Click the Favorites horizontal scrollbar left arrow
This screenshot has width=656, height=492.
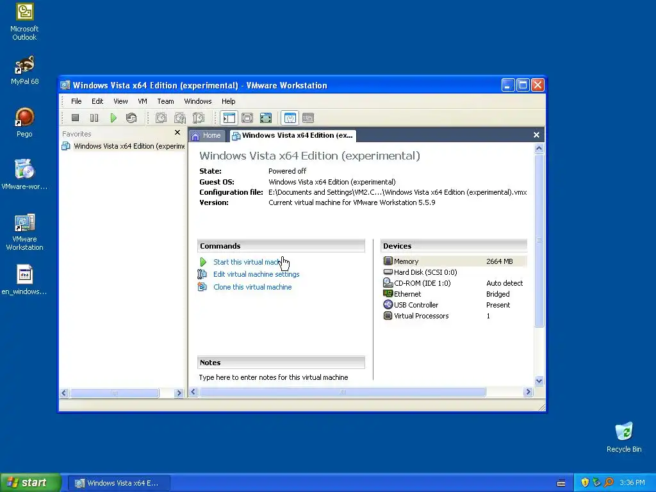(x=64, y=393)
